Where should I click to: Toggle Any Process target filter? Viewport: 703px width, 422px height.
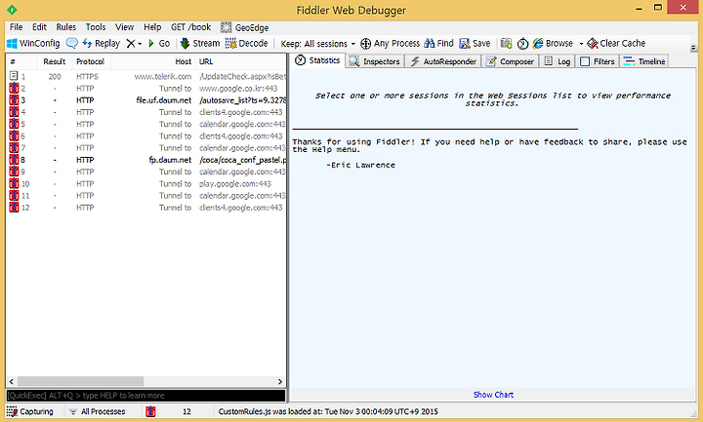tap(390, 44)
